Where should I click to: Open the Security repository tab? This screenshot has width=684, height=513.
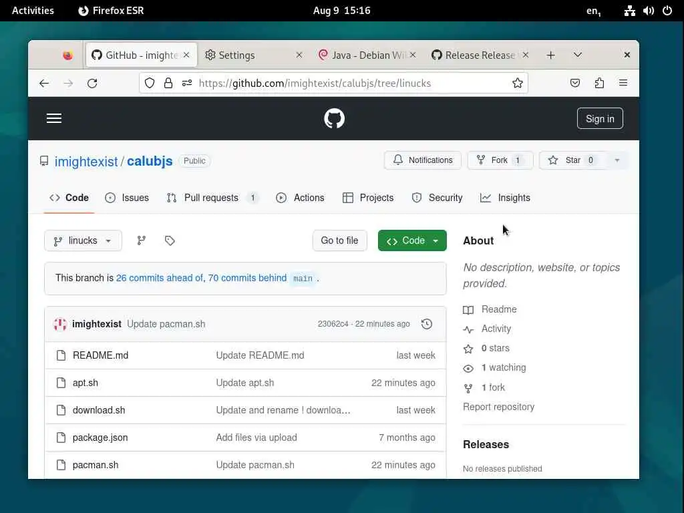[x=437, y=198]
